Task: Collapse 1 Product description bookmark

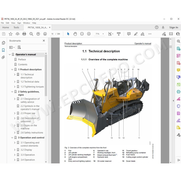Action: pos(12,69)
